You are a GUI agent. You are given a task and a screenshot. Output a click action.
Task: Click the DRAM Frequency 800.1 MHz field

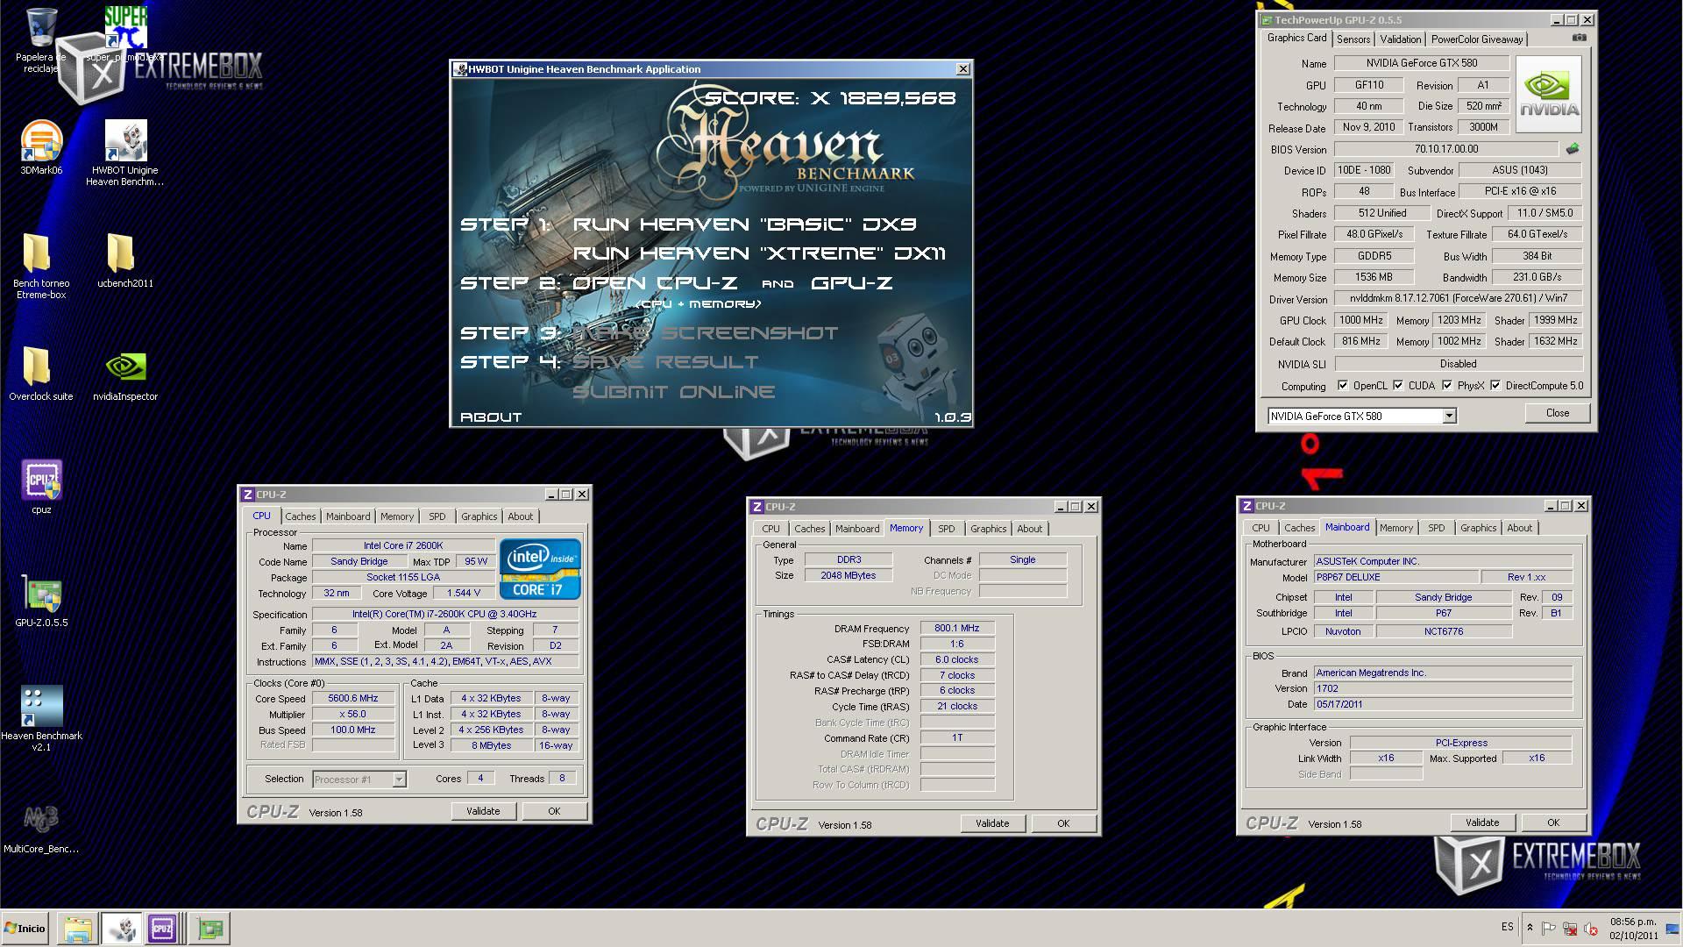[957, 629]
